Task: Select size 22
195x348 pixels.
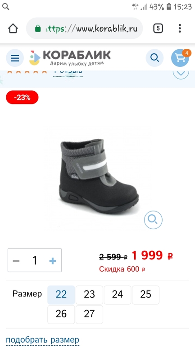Action: click(x=61, y=295)
